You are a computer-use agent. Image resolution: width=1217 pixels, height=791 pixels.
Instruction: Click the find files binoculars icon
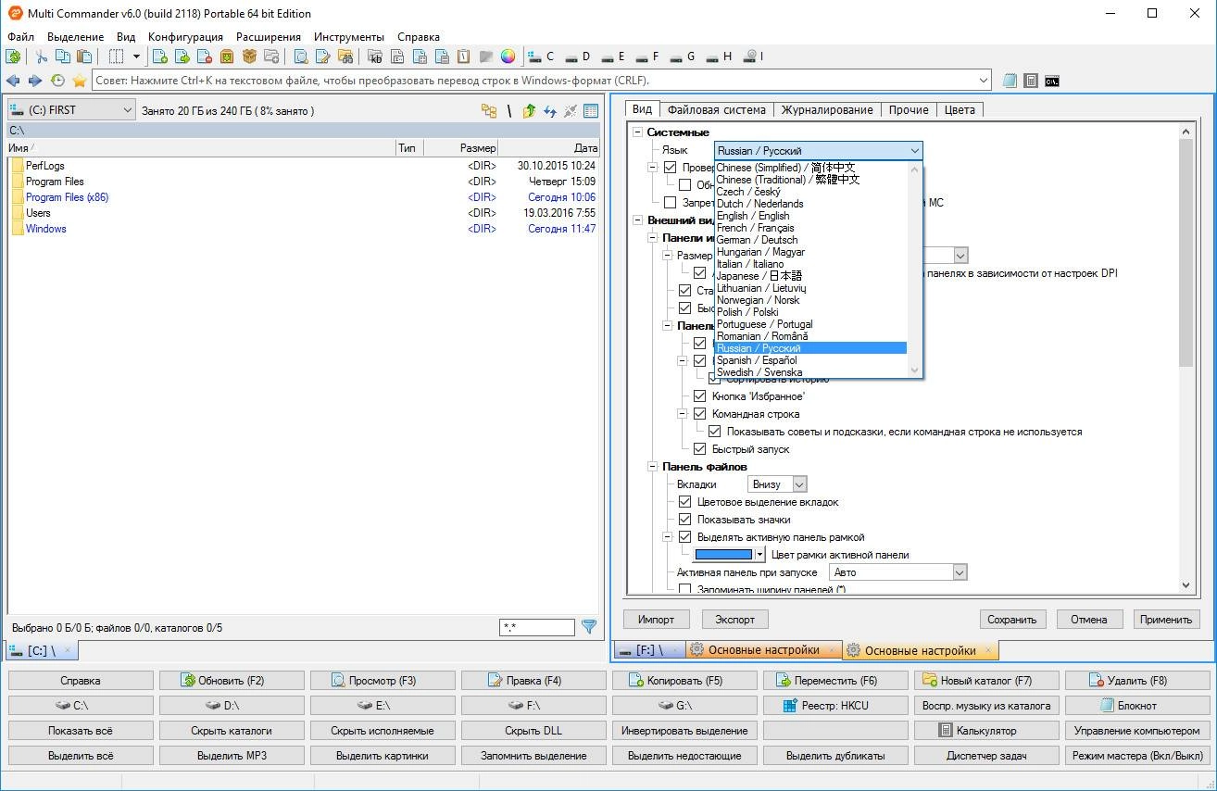pos(345,56)
